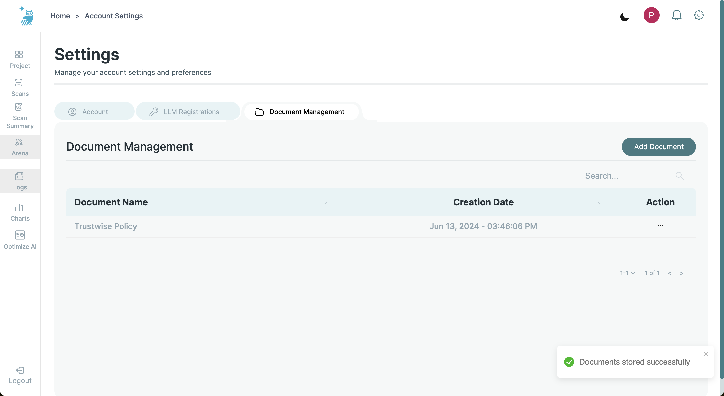Expand the 1-1 rows-per-page dropdown
The image size is (724, 396).
627,273
